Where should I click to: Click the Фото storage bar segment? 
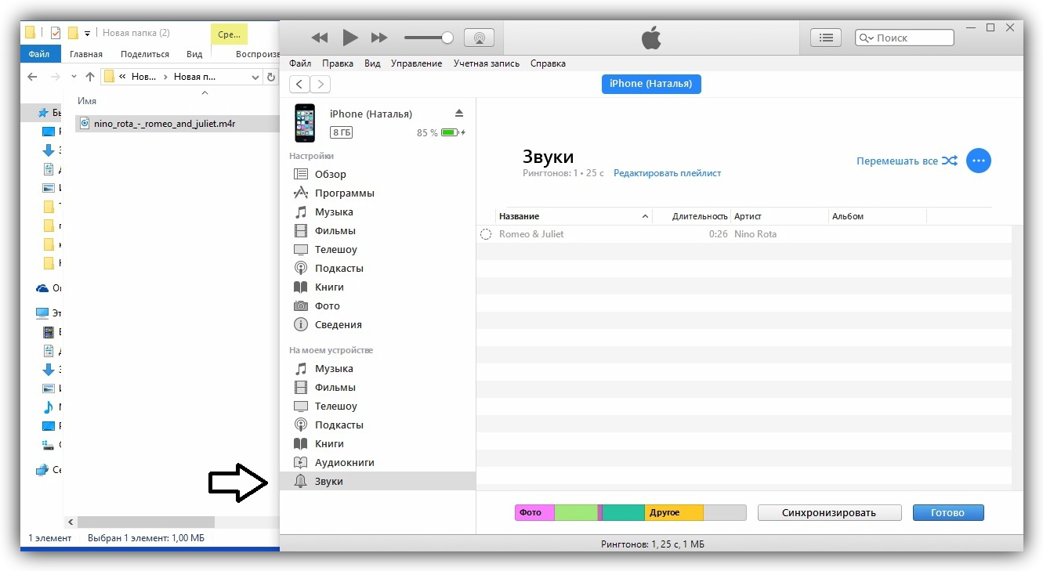[x=534, y=512]
